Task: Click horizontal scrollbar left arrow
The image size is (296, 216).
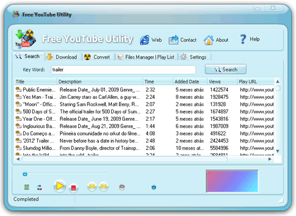Action: [x=18, y=159]
